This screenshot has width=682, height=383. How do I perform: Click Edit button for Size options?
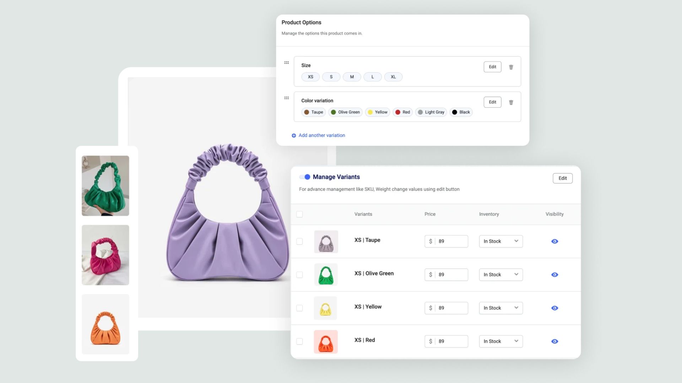point(493,66)
